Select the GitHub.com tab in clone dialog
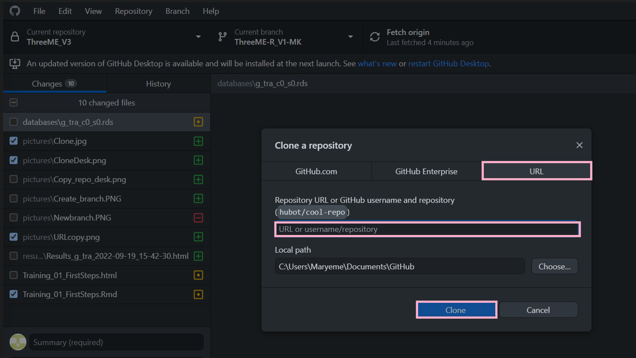636x358 pixels. tap(317, 171)
